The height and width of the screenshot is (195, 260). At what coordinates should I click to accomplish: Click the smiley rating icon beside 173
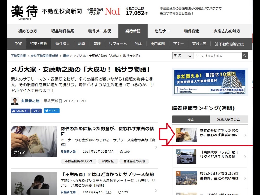120,192
